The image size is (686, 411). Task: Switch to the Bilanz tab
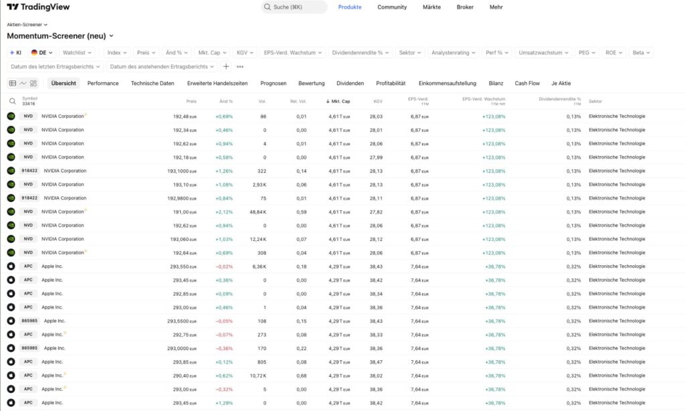click(x=496, y=83)
